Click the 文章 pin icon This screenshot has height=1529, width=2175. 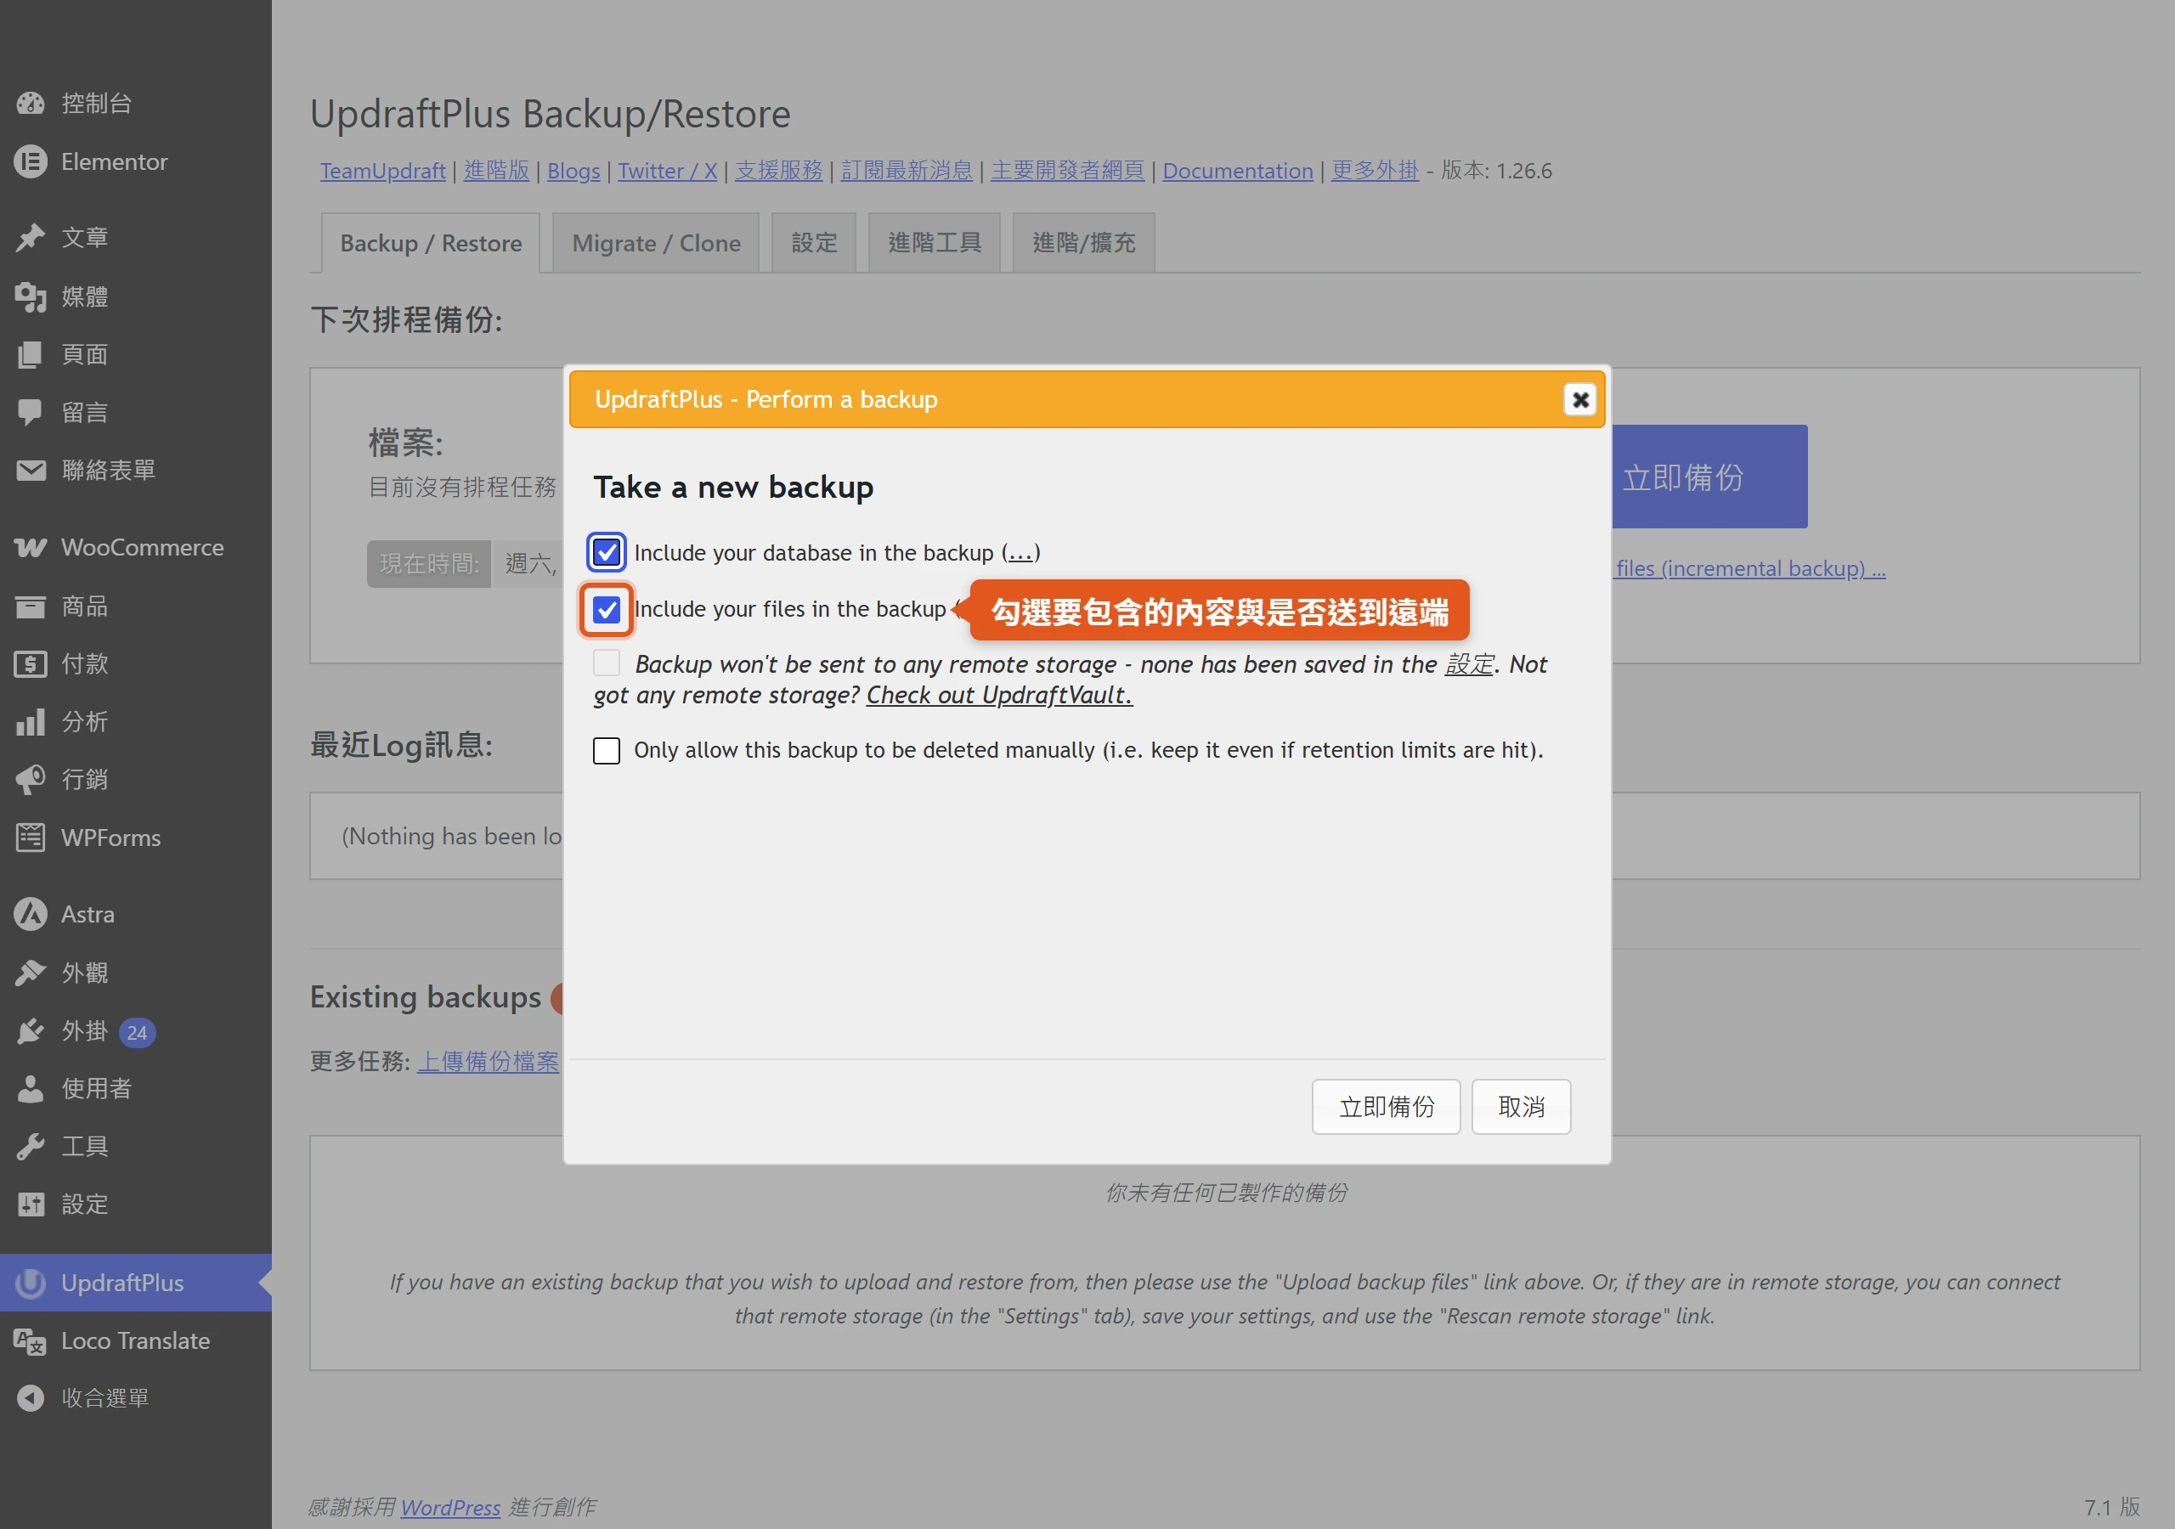click(31, 238)
